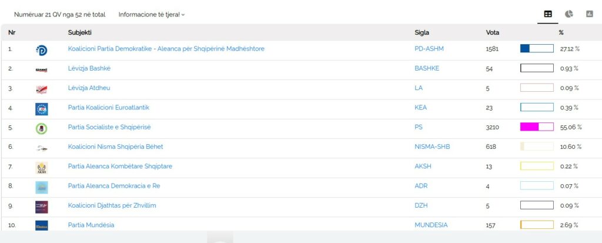The height and width of the screenshot is (243, 602).
Task: Click the Partia Mundësia logo
Action: [41, 225]
